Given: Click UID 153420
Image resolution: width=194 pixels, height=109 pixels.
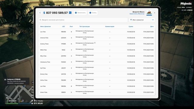Looking at the screenshot, I should 63,62.
